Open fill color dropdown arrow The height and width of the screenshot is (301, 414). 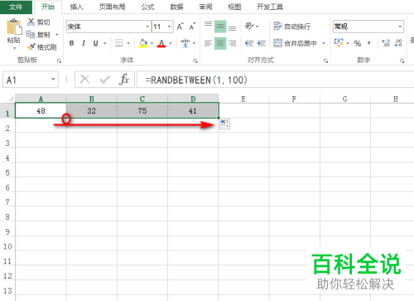click(152, 43)
